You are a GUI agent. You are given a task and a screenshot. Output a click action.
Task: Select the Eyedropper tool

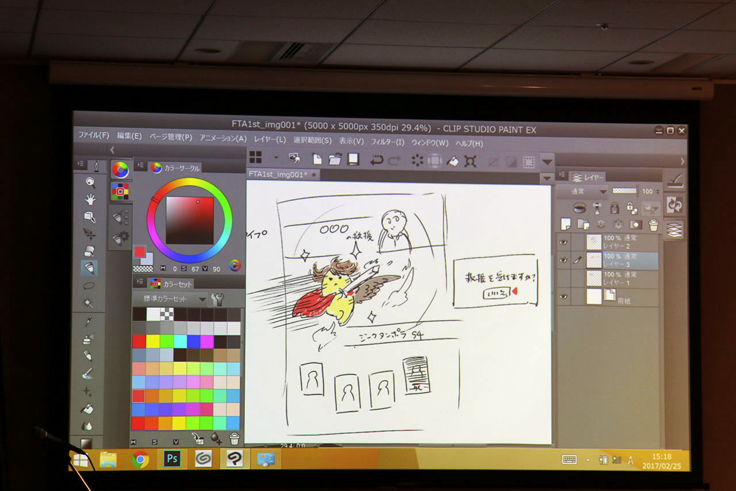tap(89, 321)
